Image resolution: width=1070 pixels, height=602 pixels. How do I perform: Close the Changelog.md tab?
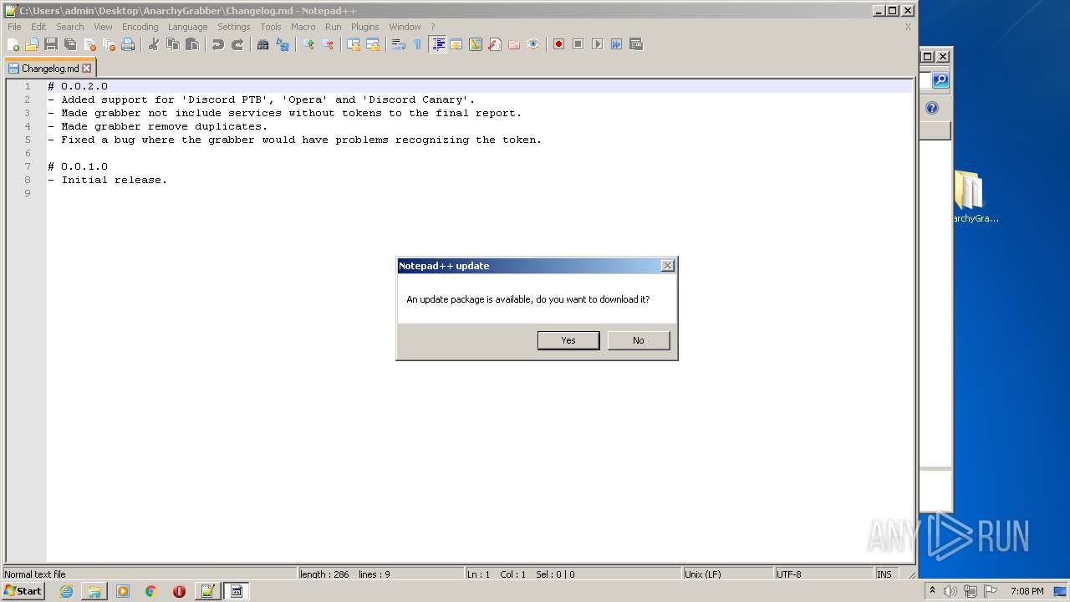[x=86, y=69]
